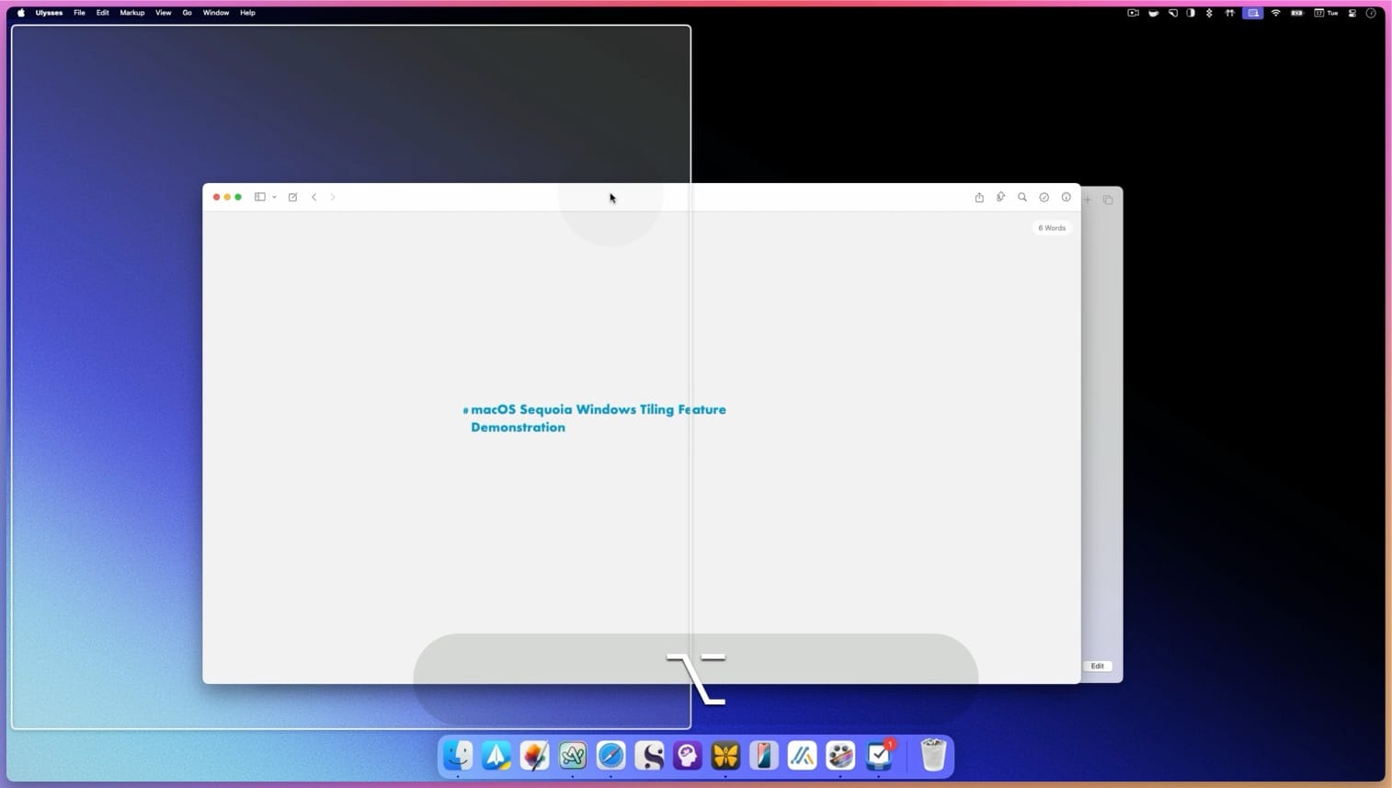This screenshot has width=1392, height=788.
Task: Open the Trash from the Dock
Action: [x=932, y=756]
